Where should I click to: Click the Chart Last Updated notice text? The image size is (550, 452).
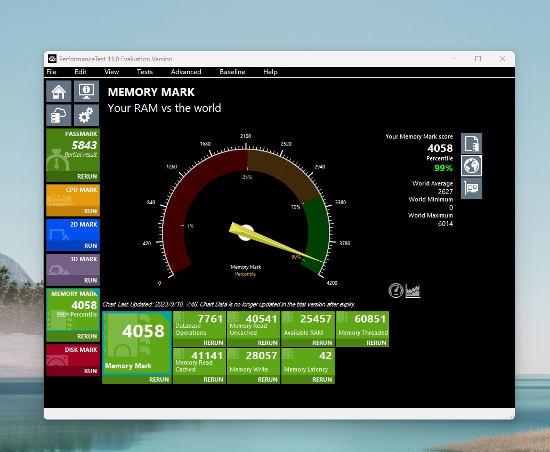click(229, 304)
